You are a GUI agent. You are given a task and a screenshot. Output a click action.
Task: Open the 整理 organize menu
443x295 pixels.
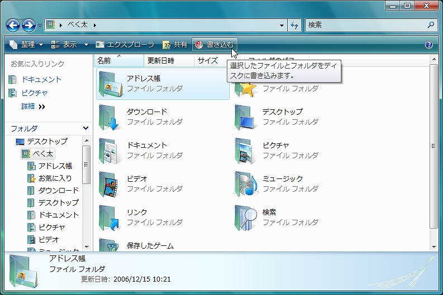tap(27, 45)
